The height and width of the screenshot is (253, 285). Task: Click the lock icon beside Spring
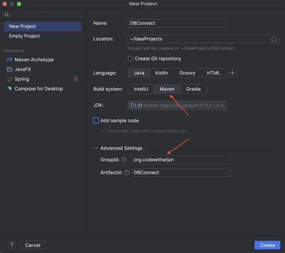(76, 79)
